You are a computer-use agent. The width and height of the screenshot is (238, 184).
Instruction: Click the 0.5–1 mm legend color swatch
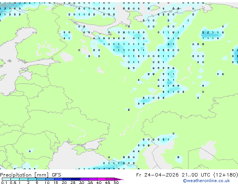15,179
